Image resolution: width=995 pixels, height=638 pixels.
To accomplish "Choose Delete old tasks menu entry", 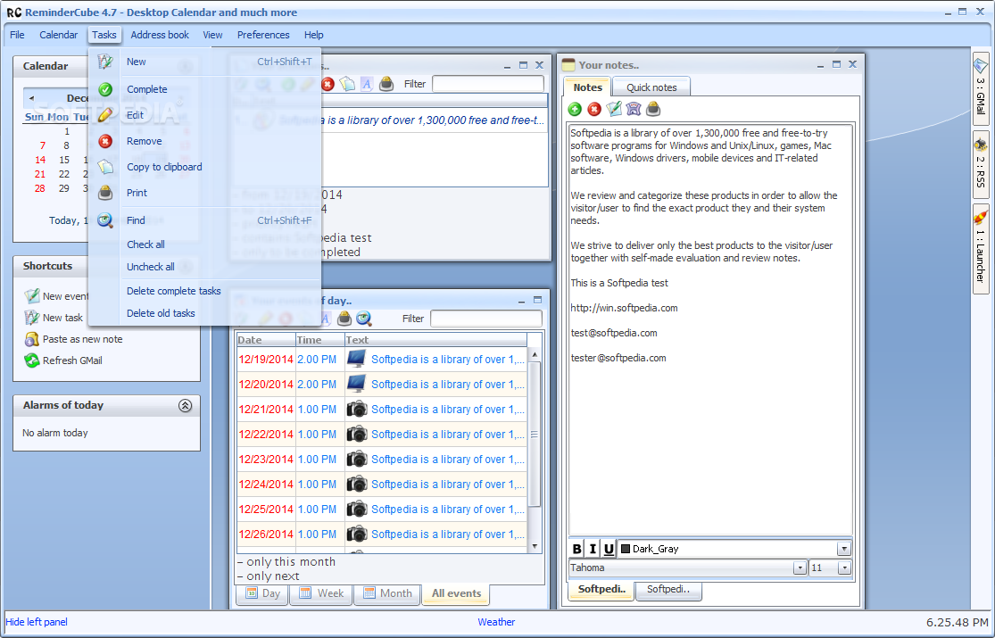I will coord(204,313).
